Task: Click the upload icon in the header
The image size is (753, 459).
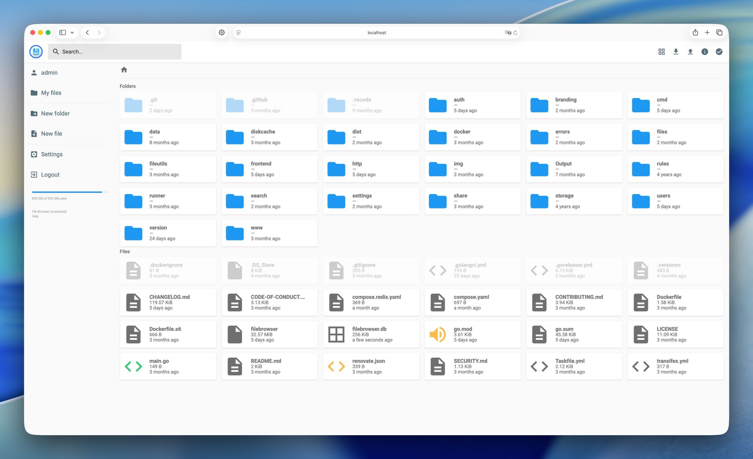Action: [x=690, y=51]
